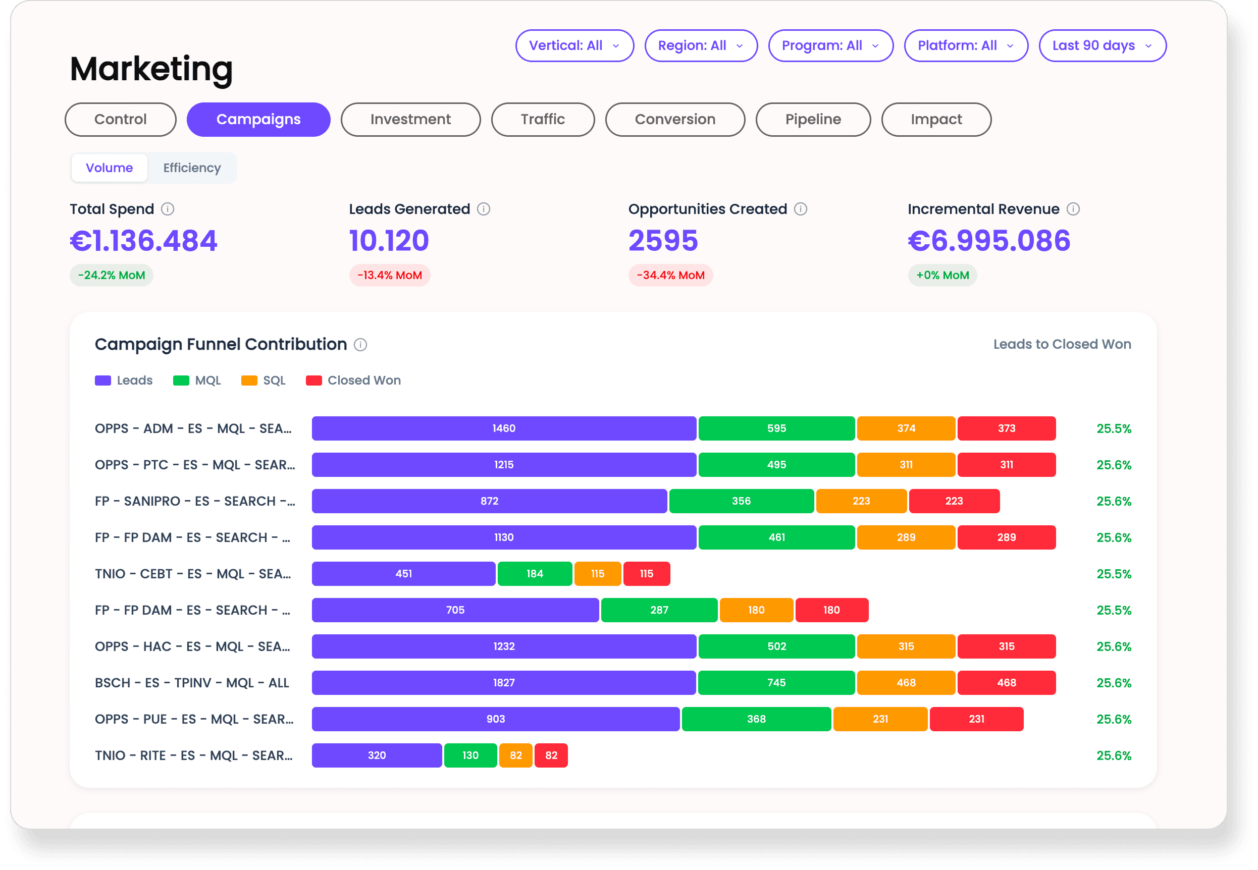Open the Pipeline tab
Screen dimensions: 1258x870
(812, 120)
